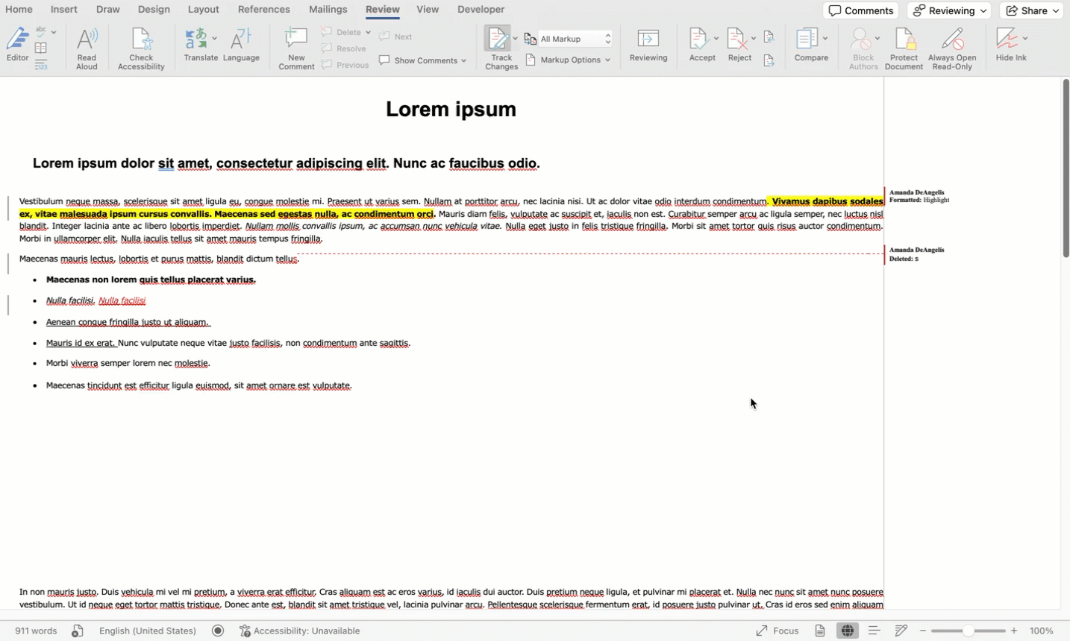Click the zoom out minus button
Image resolution: width=1070 pixels, height=641 pixels.
(923, 631)
